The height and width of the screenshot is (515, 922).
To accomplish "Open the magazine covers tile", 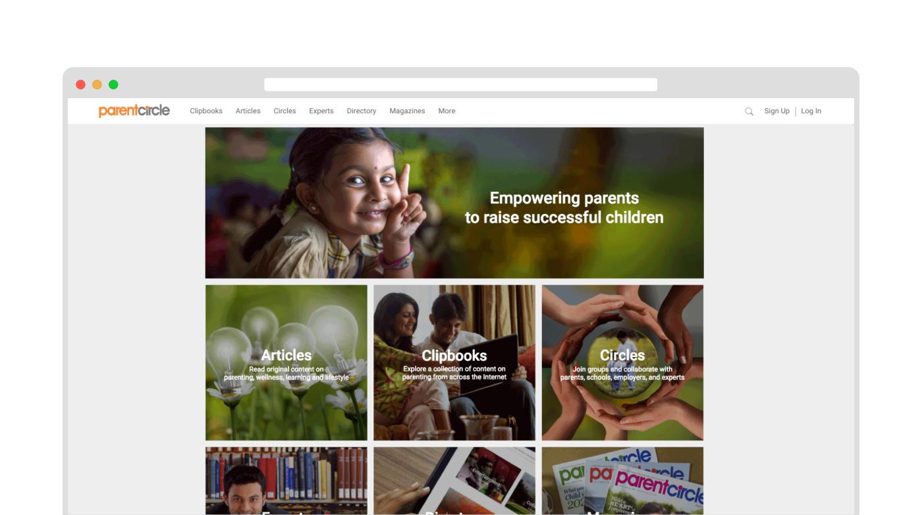I will click(x=622, y=481).
